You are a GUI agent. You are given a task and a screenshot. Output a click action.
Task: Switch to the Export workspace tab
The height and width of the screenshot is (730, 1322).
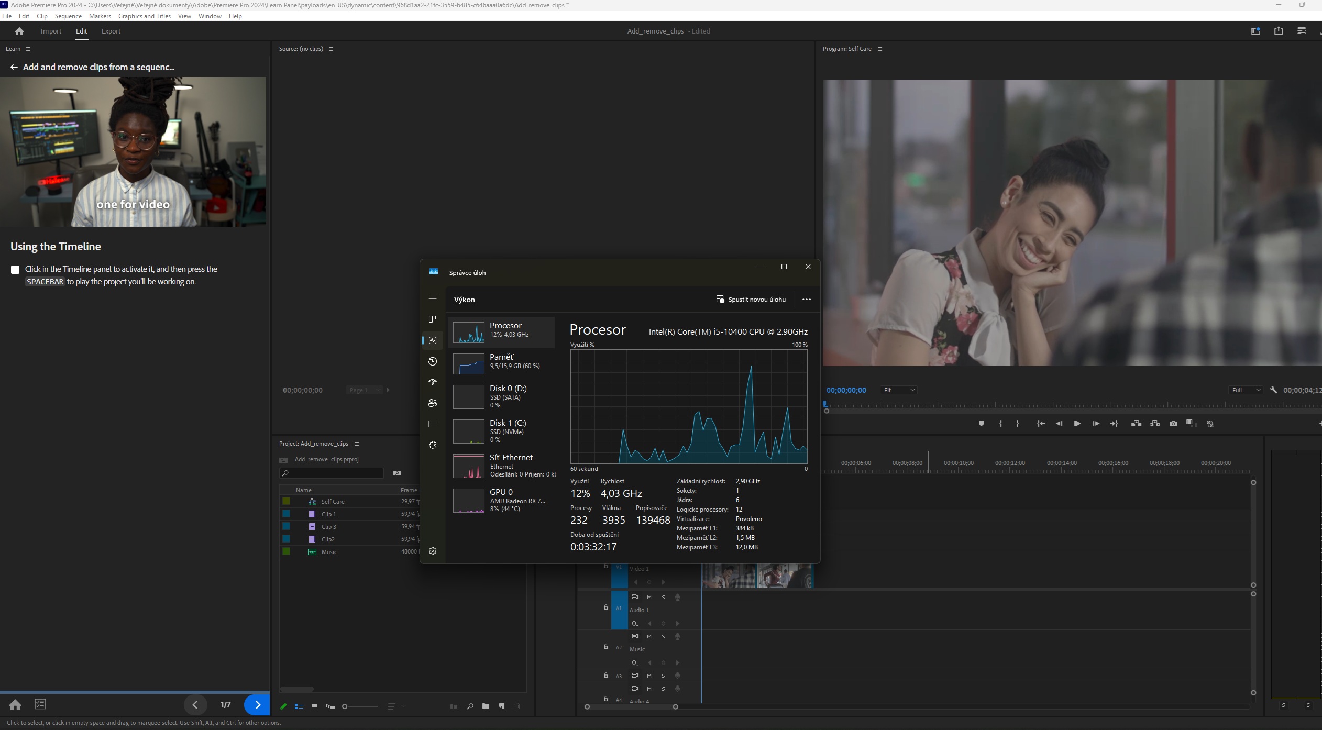point(111,31)
